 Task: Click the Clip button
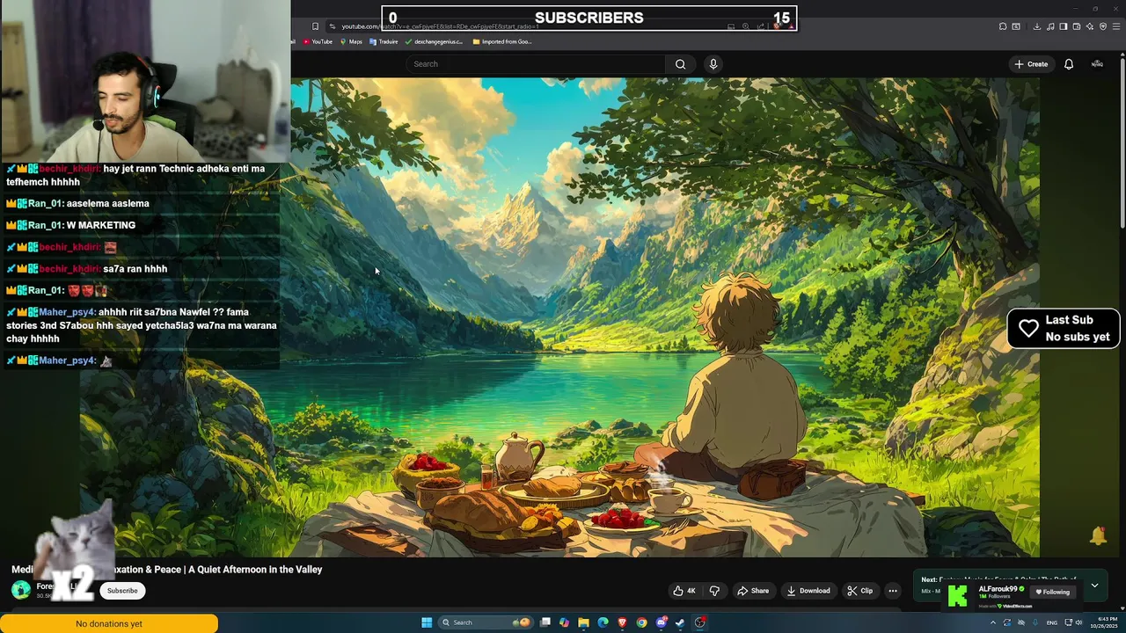click(x=859, y=591)
